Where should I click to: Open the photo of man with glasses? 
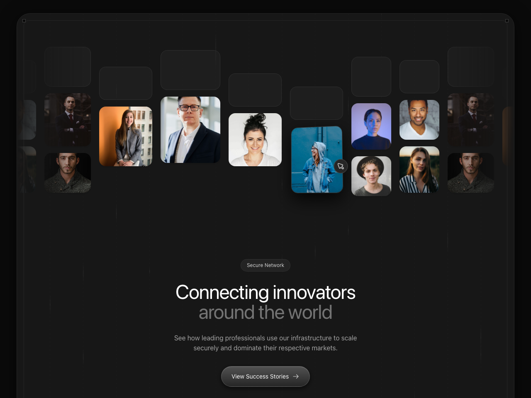190,130
